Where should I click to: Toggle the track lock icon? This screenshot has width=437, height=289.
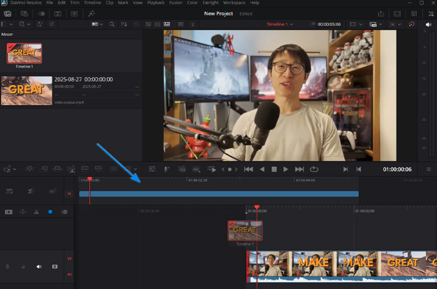tap(23, 267)
